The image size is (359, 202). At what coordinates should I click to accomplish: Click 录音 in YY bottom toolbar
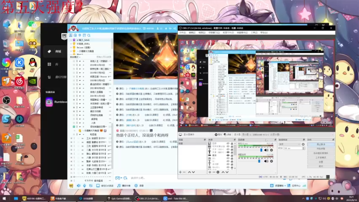(x=139, y=185)
